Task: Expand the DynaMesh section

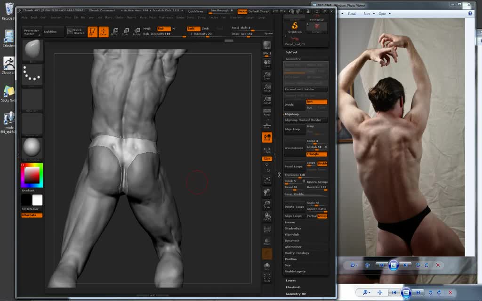Action: 292,240
